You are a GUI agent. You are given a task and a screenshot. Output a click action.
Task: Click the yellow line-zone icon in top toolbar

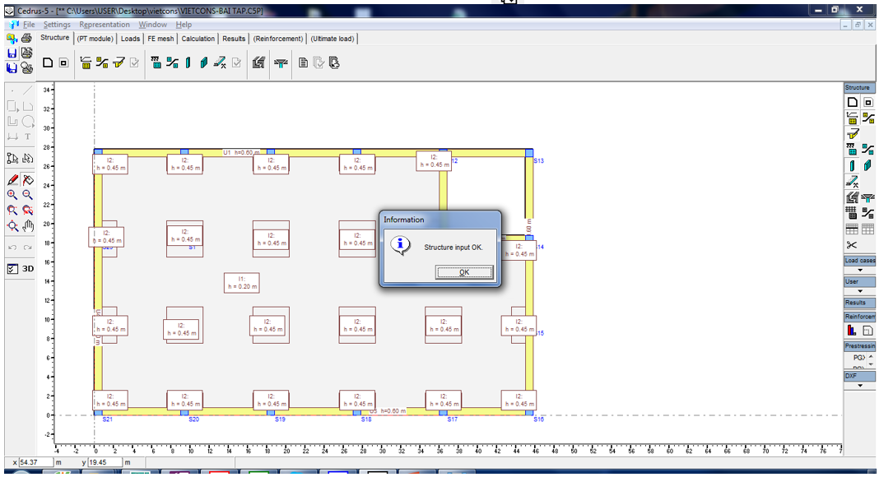click(x=102, y=63)
